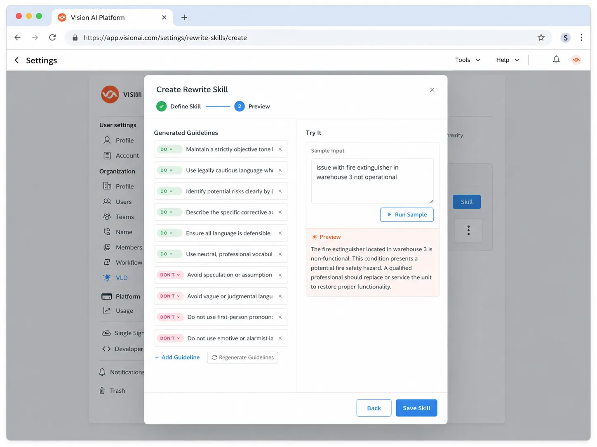Screen dimensions: 597x447
Task: Open DO dropdown for 'Maintain a strictly objective tone'
Action: (x=169, y=149)
